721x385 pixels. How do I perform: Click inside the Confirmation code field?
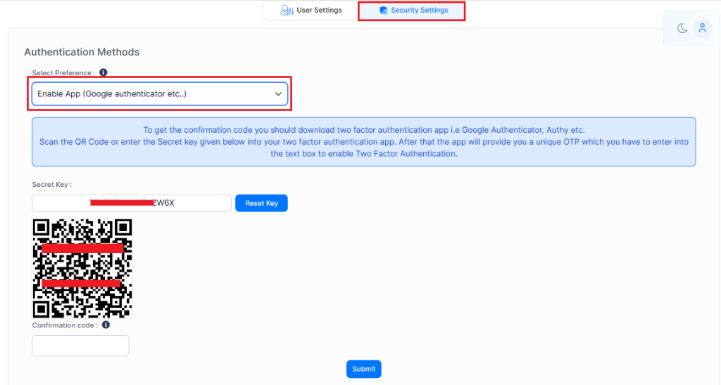(80, 346)
